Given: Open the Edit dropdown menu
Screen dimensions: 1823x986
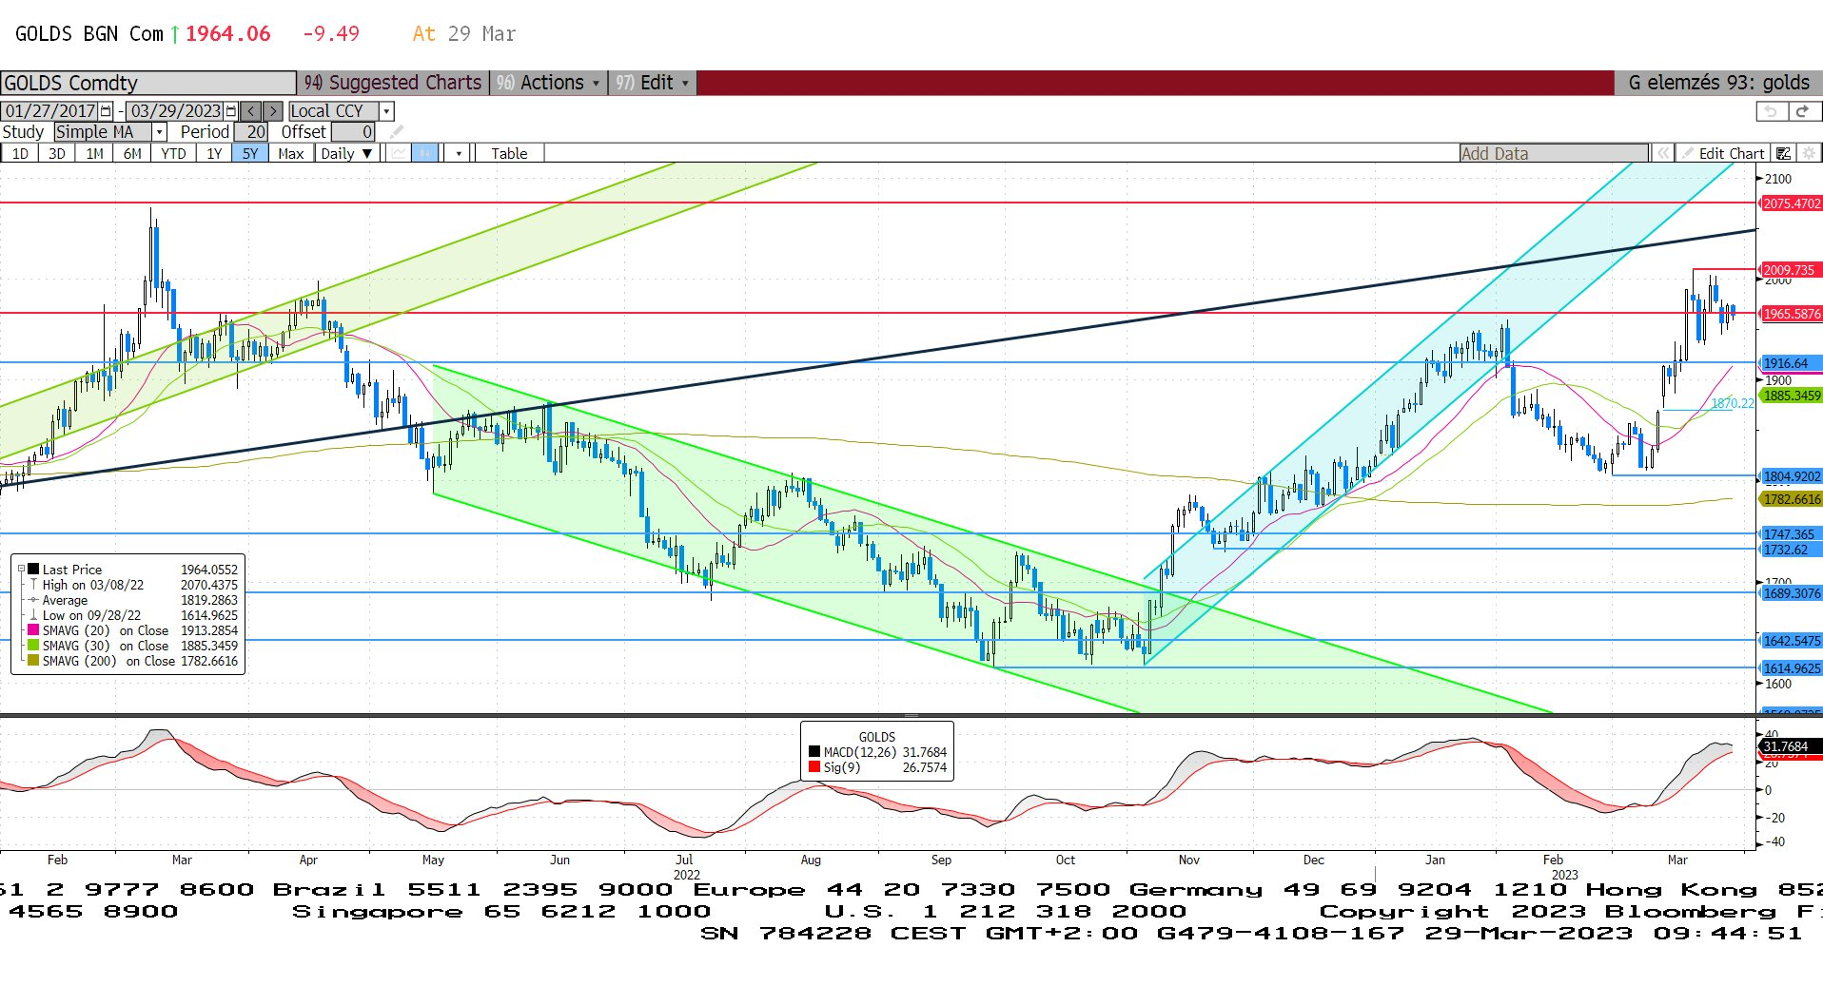Looking at the screenshot, I should [x=653, y=83].
